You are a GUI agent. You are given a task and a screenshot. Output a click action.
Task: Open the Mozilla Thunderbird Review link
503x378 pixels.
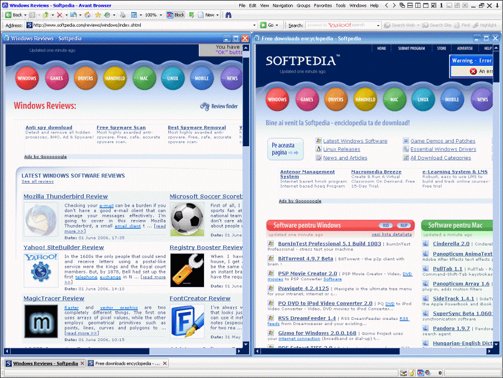coord(65,196)
